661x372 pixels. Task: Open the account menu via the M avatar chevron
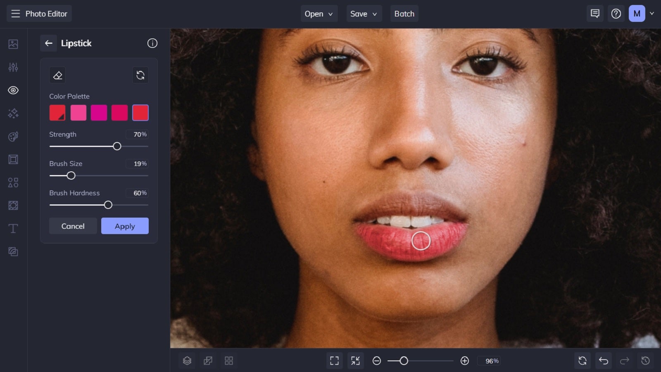pyautogui.click(x=651, y=13)
